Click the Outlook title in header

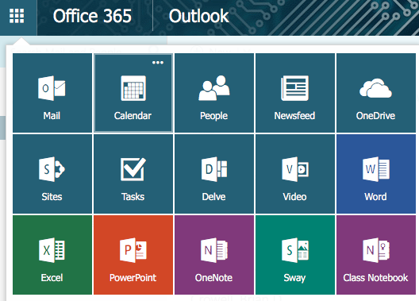point(199,16)
